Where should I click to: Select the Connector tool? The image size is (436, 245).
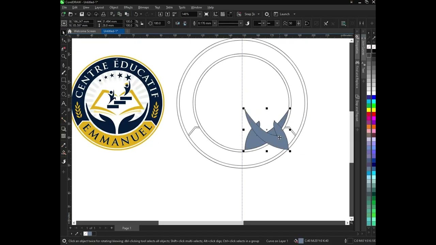(63, 120)
